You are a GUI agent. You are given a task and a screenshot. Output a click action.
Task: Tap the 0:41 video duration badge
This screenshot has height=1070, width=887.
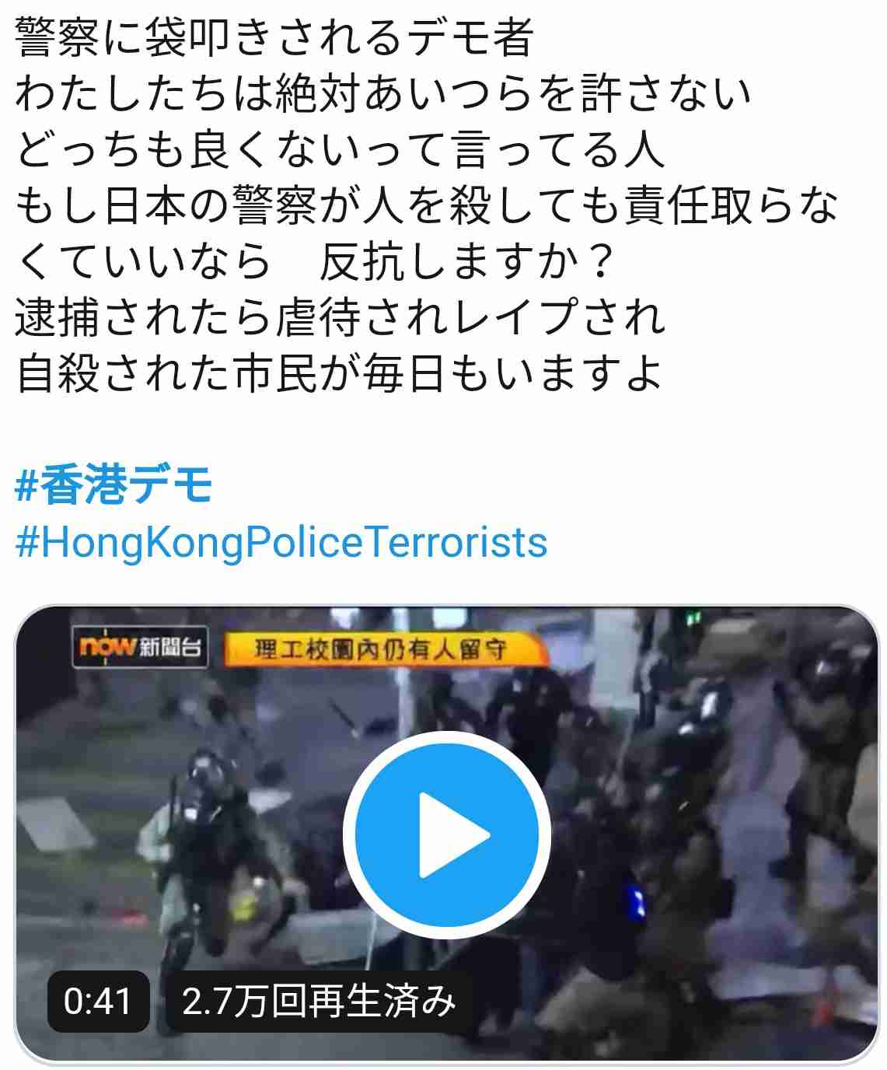pos(97,1002)
